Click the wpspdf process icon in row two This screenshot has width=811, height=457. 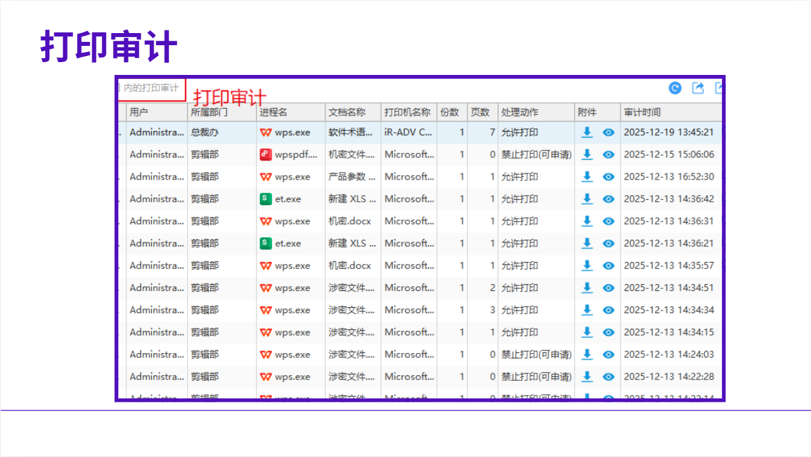266,155
